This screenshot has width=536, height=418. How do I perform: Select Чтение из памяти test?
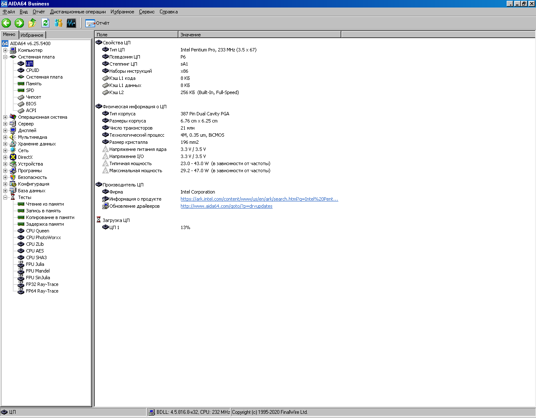tap(45, 204)
